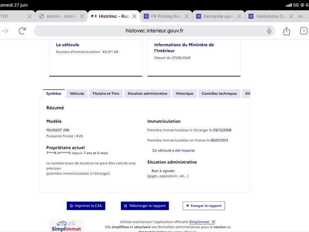Open the Simplimmat link
This screenshot has height=232, width=309.
202,222
